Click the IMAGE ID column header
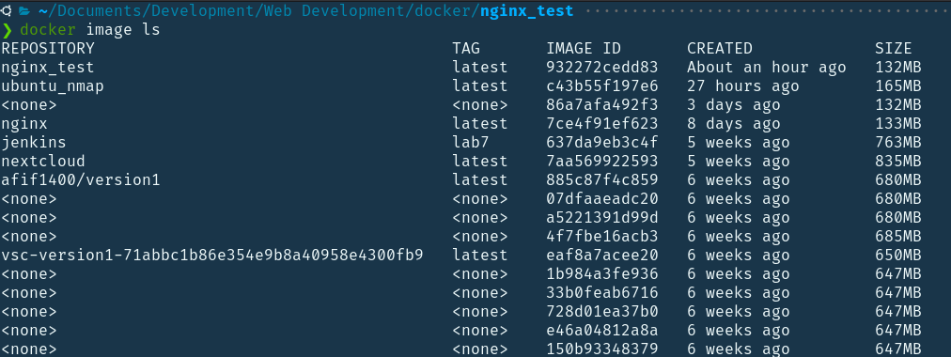Screen dimensions: 951x357 click(x=584, y=49)
